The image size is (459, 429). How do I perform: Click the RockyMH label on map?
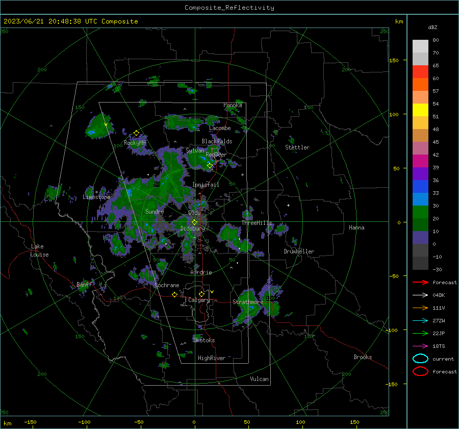[135, 143]
